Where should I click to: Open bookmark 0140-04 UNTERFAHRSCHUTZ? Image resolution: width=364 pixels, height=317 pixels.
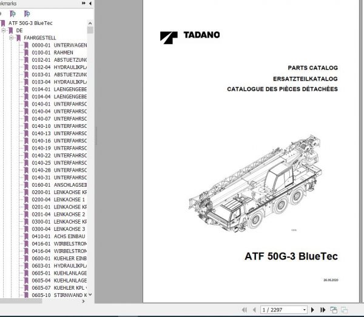pos(59,112)
